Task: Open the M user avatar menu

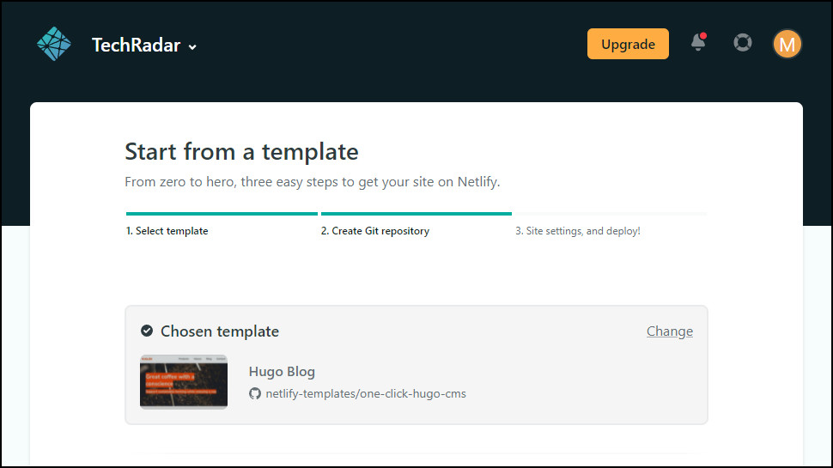Action: click(x=787, y=44)
